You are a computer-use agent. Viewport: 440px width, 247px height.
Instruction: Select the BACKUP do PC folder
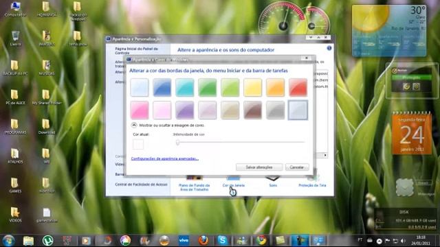click(15, 68)
